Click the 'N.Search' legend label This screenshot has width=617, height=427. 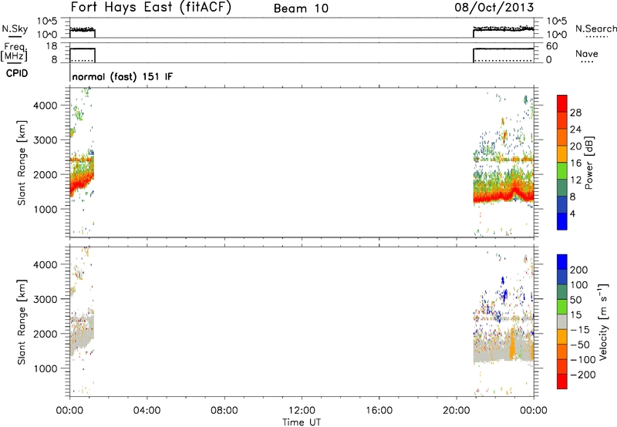tap(595, 29)
